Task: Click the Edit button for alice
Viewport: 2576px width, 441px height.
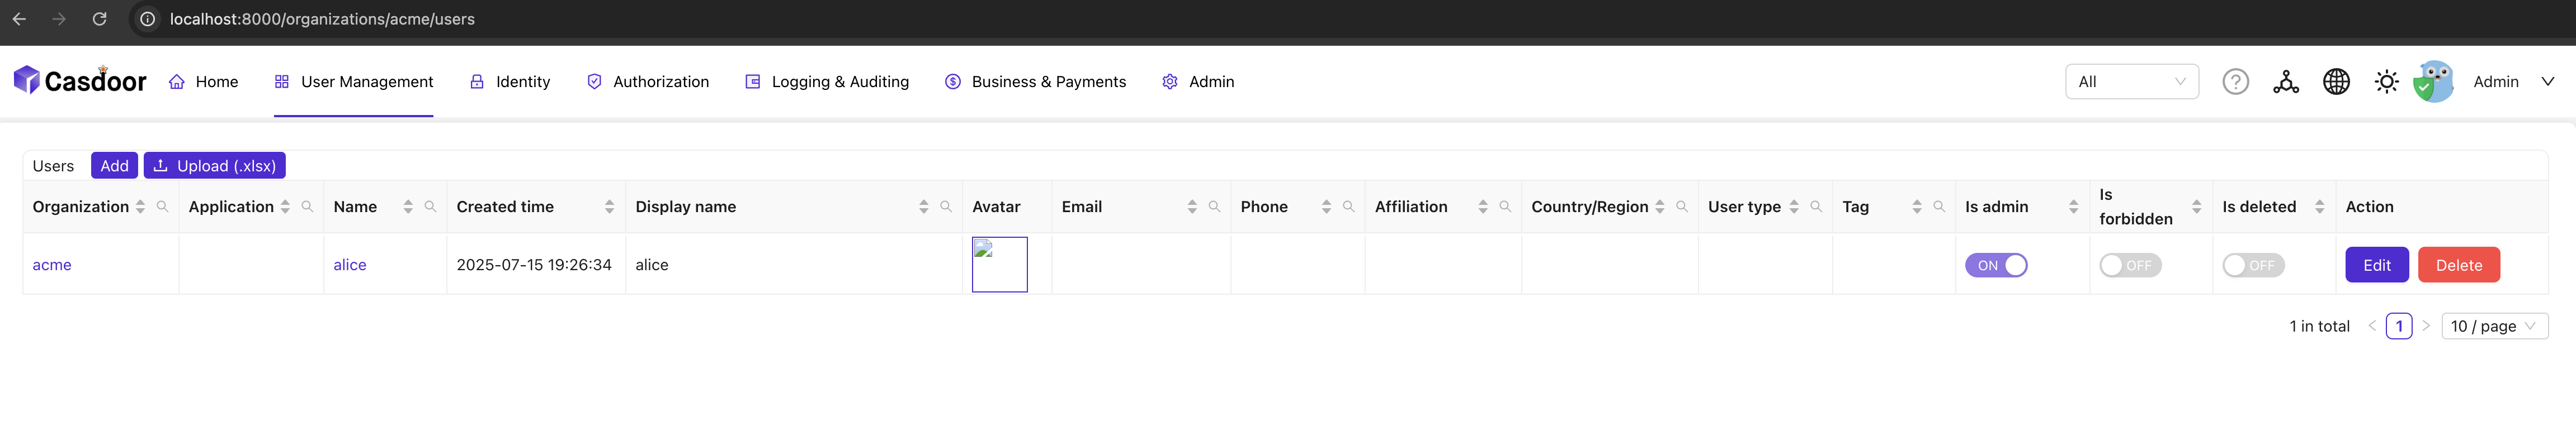Action: (2376, 265)
